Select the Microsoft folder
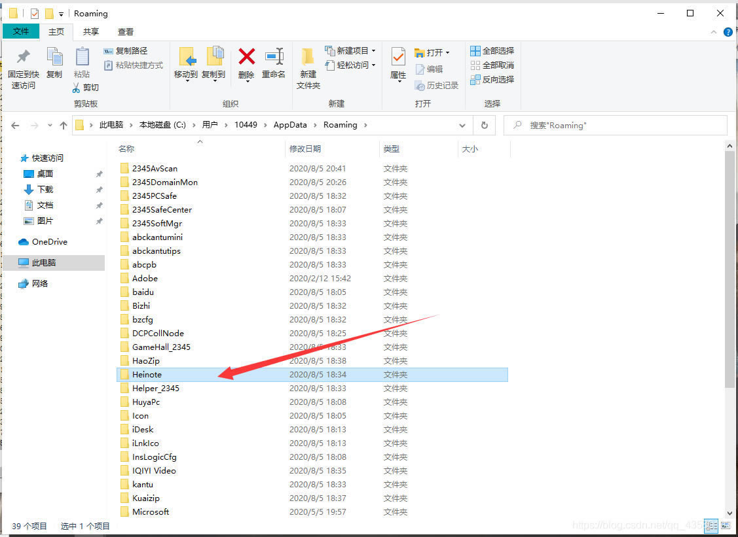 coord(312,512)
